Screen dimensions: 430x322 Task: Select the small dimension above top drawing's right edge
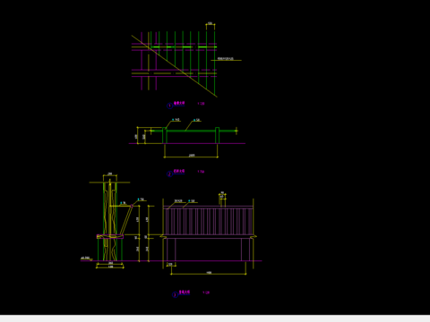[211, 24]
